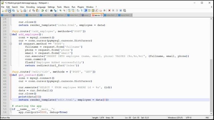This screenshot has height=120, width=214.
Task: Toggle synchronized vertical scrolling icon
Action: pos(69,11)
